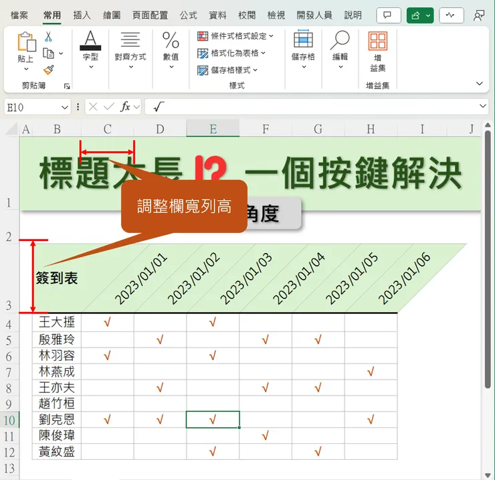Switch to the 頁面配置 tab

pos(151,15)
